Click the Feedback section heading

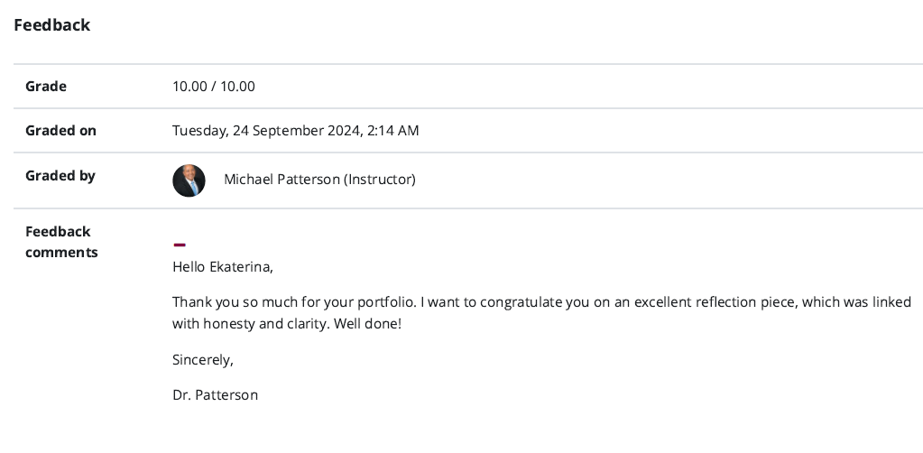(52, 25)
